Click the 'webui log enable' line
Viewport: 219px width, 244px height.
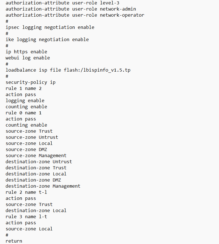click(x=28, y=58)
